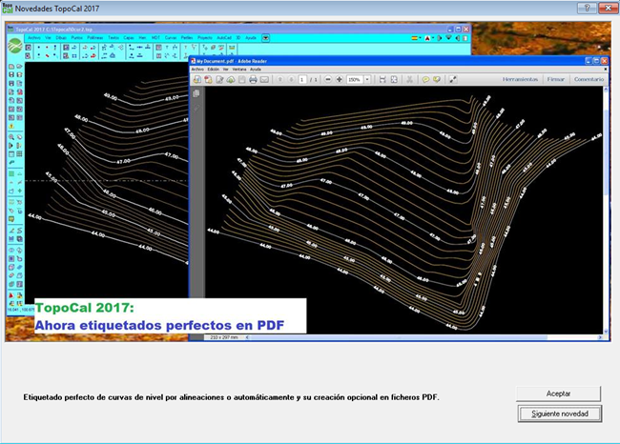The height and width of the screenshot is (444, 620).
Task: Click the zoom out minus icon in Adobe Reader
Action: 328,79
